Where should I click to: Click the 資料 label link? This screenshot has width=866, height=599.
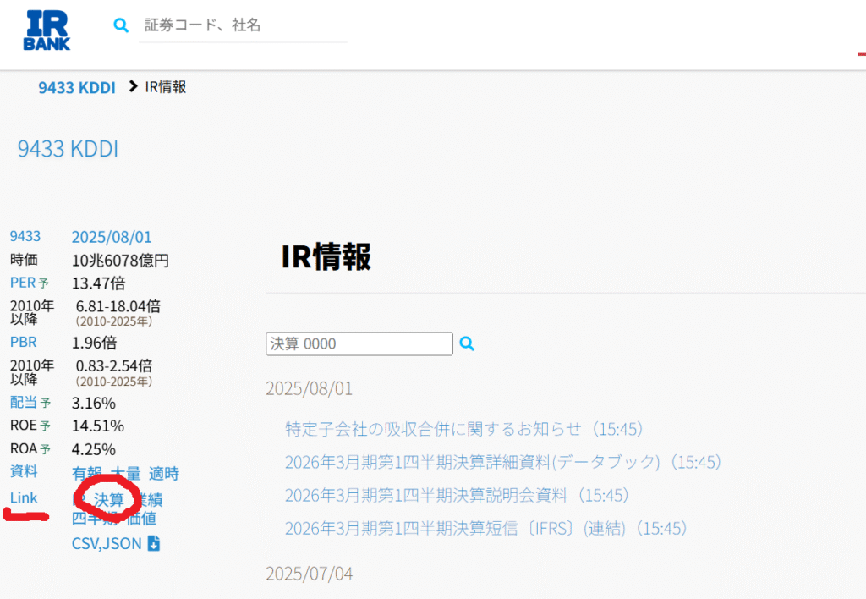pyautogui.click(x=24, y=471)
